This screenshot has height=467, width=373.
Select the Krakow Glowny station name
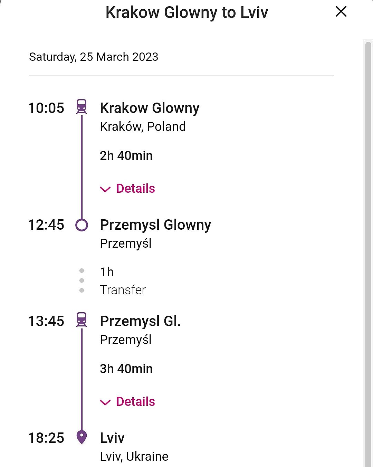coord(150,108)
